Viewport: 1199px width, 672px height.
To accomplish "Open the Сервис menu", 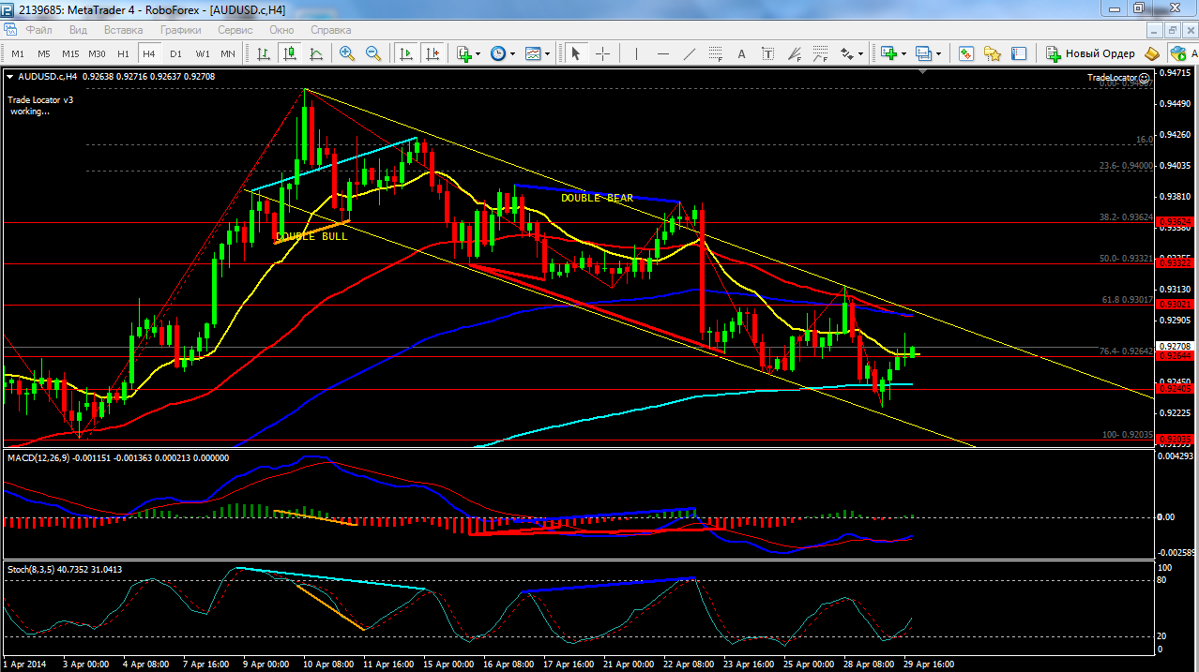I will point(235,30).
